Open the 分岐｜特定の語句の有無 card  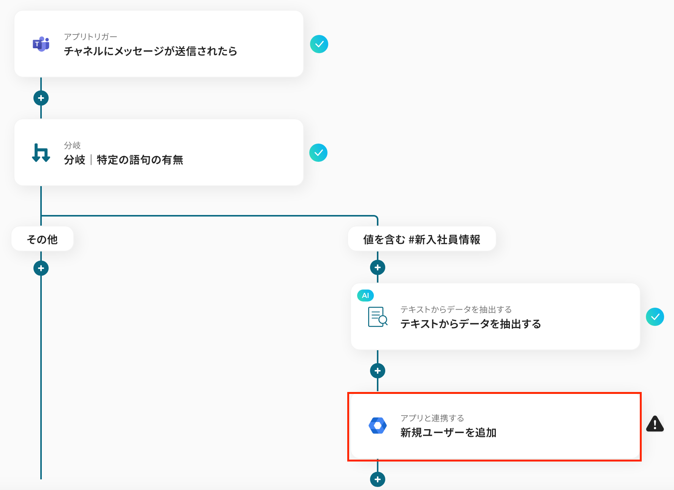pos(159,153)
